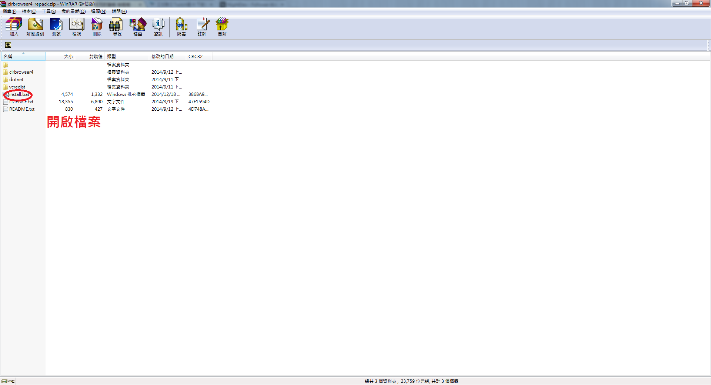Select the vcredist folder name
The image size is (711, 385).
click(17, 87)
